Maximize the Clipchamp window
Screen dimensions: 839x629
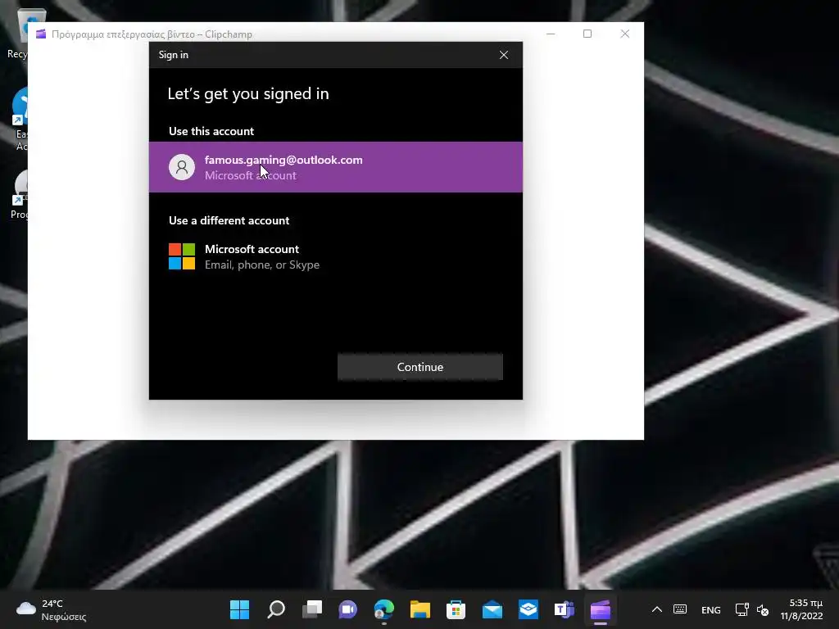point(587,34)
